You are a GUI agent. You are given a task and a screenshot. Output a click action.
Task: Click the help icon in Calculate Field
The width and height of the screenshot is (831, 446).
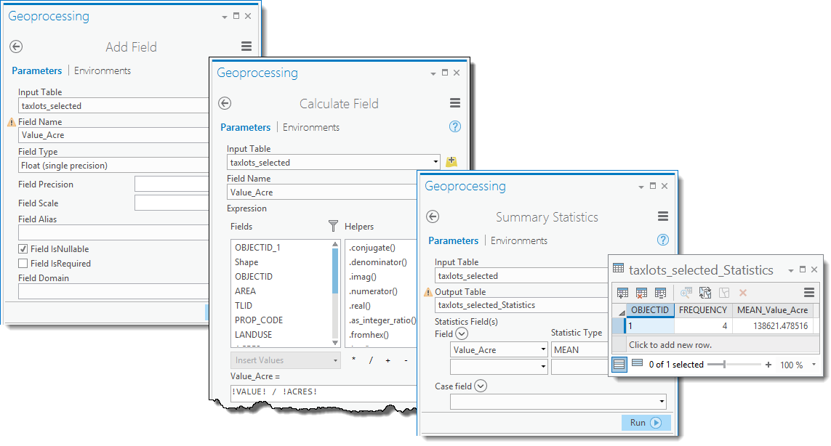pos(455,126)
